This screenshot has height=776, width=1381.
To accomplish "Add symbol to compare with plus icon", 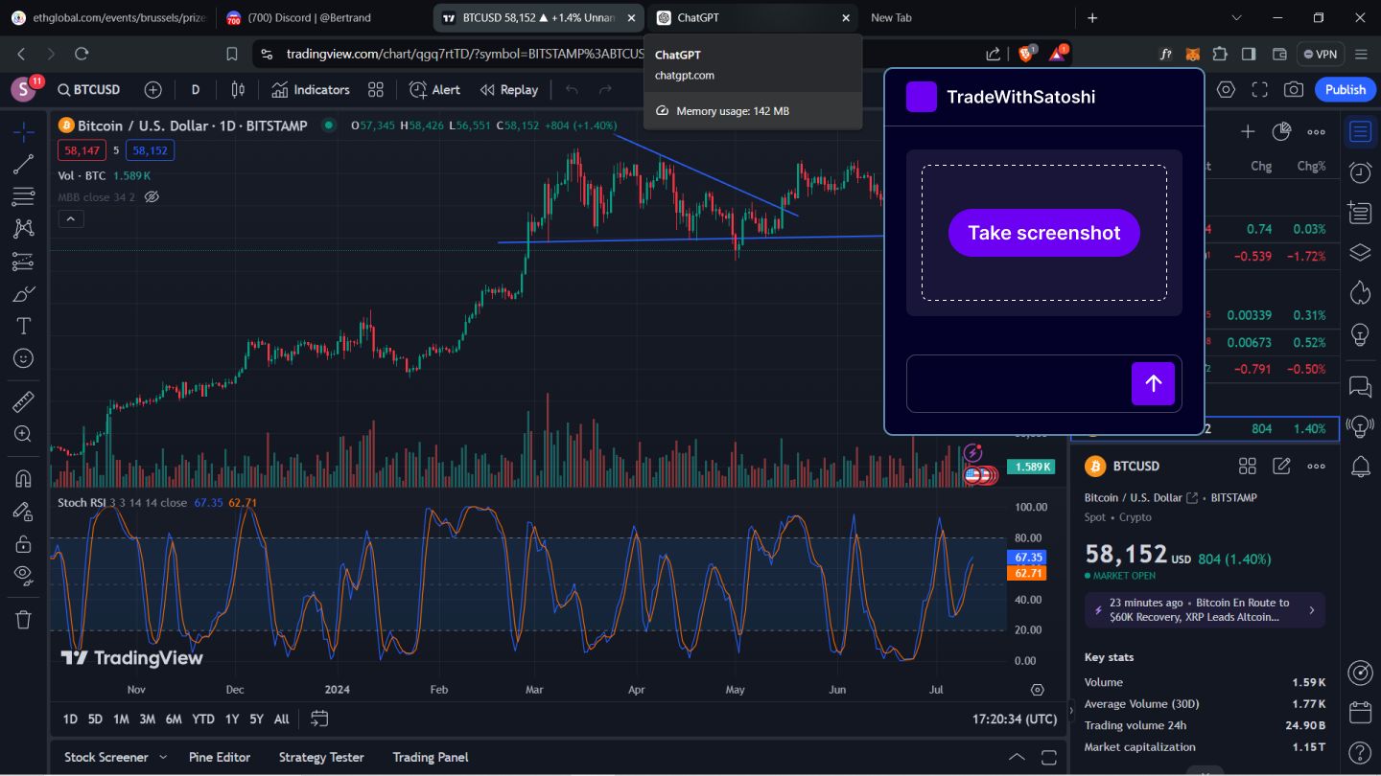I will [152, 89].
